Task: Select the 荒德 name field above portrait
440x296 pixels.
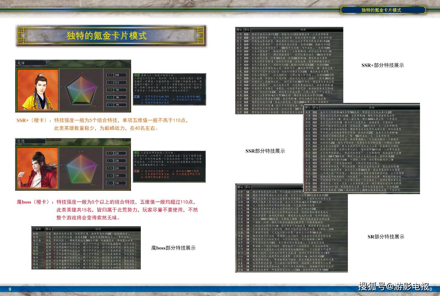Action: click(30, 141)
